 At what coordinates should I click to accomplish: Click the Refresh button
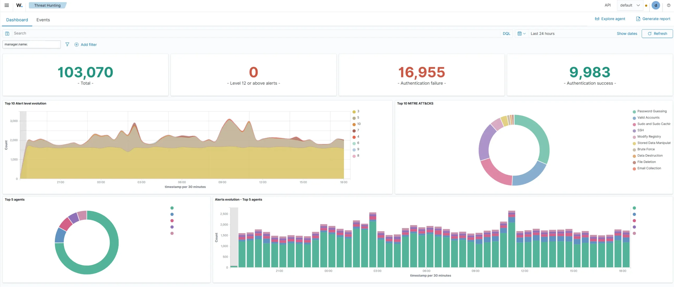point(657,33)
